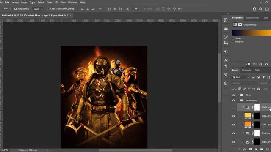Viewport: 271px width, 152px height.
Task: Open the 3D cube panel icon
Action: point(226,84)
